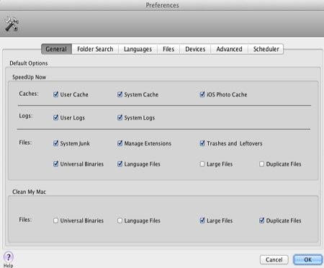Uncheck the User Cache checkbox
This screenshot has width=324, height=268.
(x=55, y=94)
